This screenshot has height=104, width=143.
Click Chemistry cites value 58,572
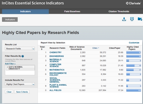[x=103, y=52]
